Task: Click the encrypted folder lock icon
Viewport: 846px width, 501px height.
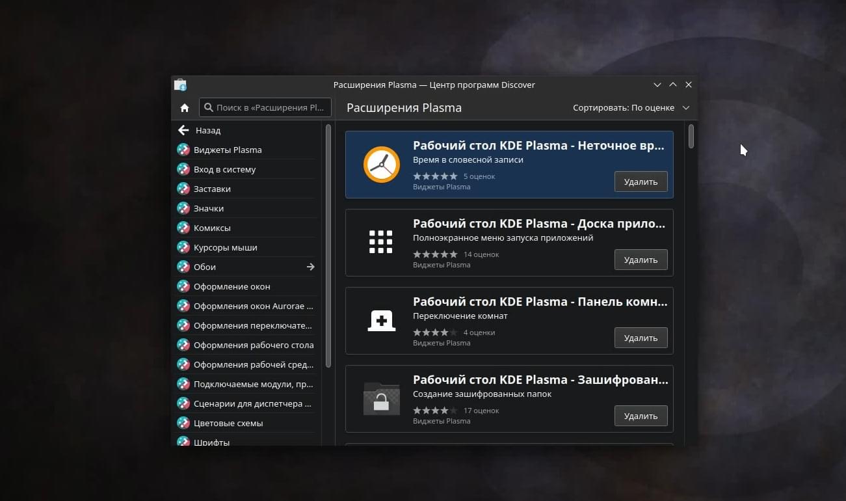Action: pos(381,399)
